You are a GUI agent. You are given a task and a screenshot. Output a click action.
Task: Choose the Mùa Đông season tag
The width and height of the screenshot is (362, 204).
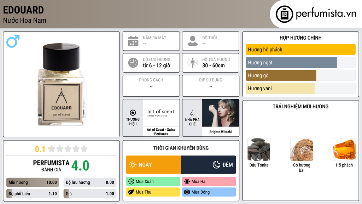[209, 192]
